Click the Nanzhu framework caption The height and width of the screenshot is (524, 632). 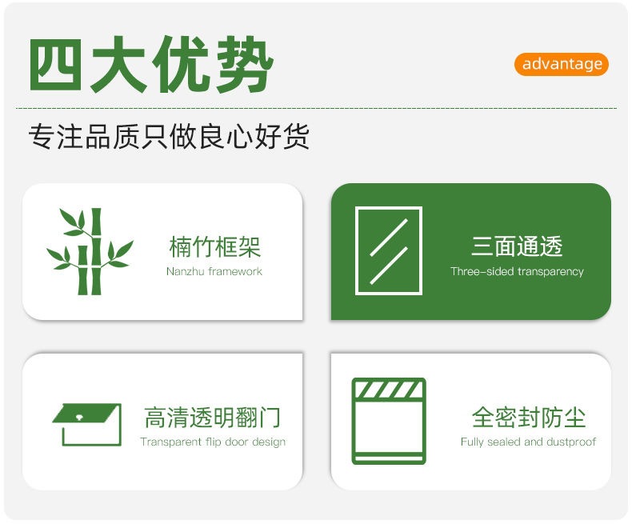214,271
